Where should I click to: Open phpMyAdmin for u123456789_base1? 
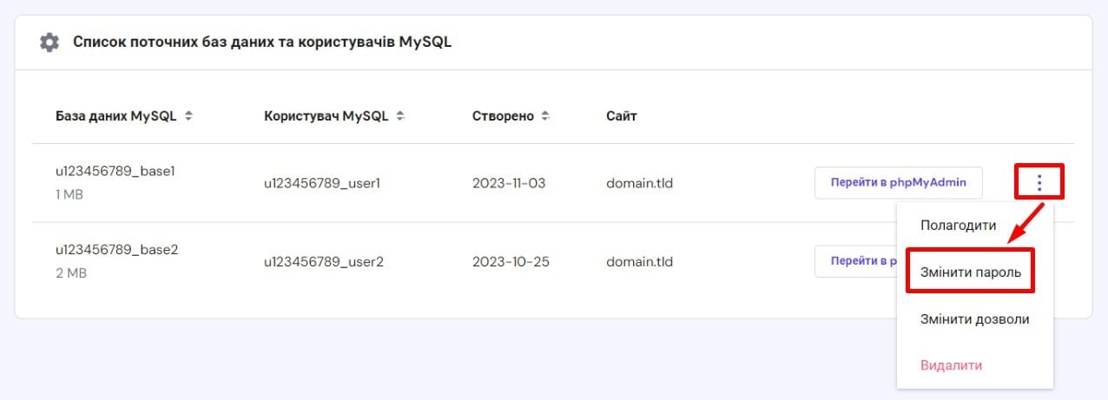(898, 183)
